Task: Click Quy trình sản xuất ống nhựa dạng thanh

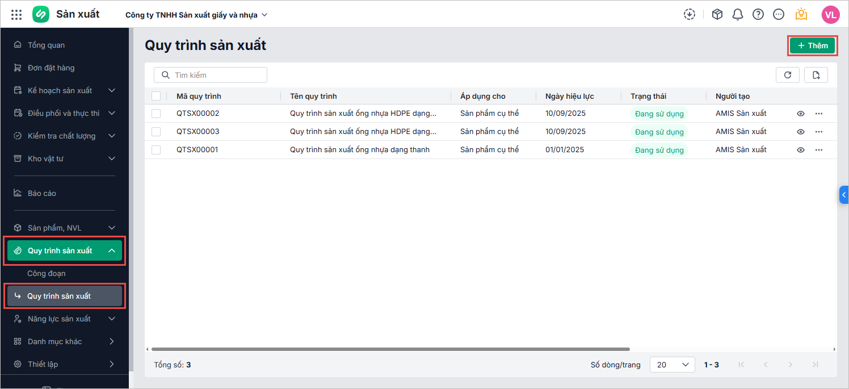Action: click(360, 150)
